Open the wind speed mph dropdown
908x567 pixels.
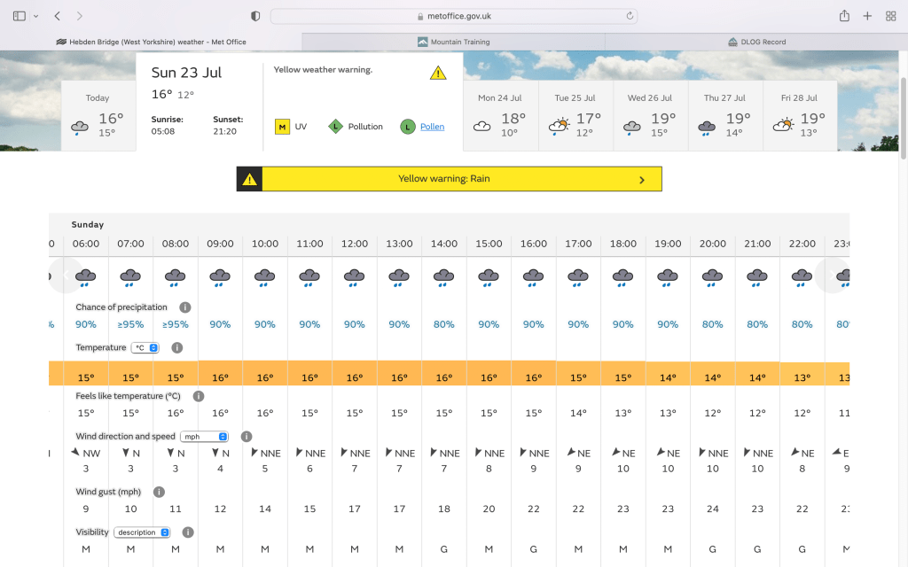pos(204,437)
